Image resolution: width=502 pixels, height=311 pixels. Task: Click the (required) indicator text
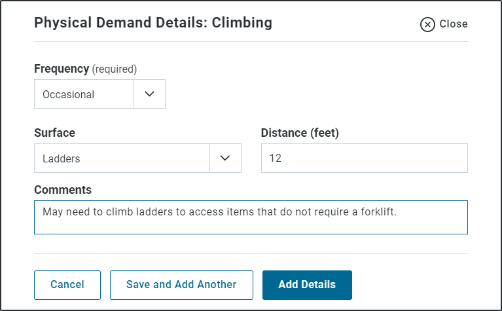[x=115, y=69]
